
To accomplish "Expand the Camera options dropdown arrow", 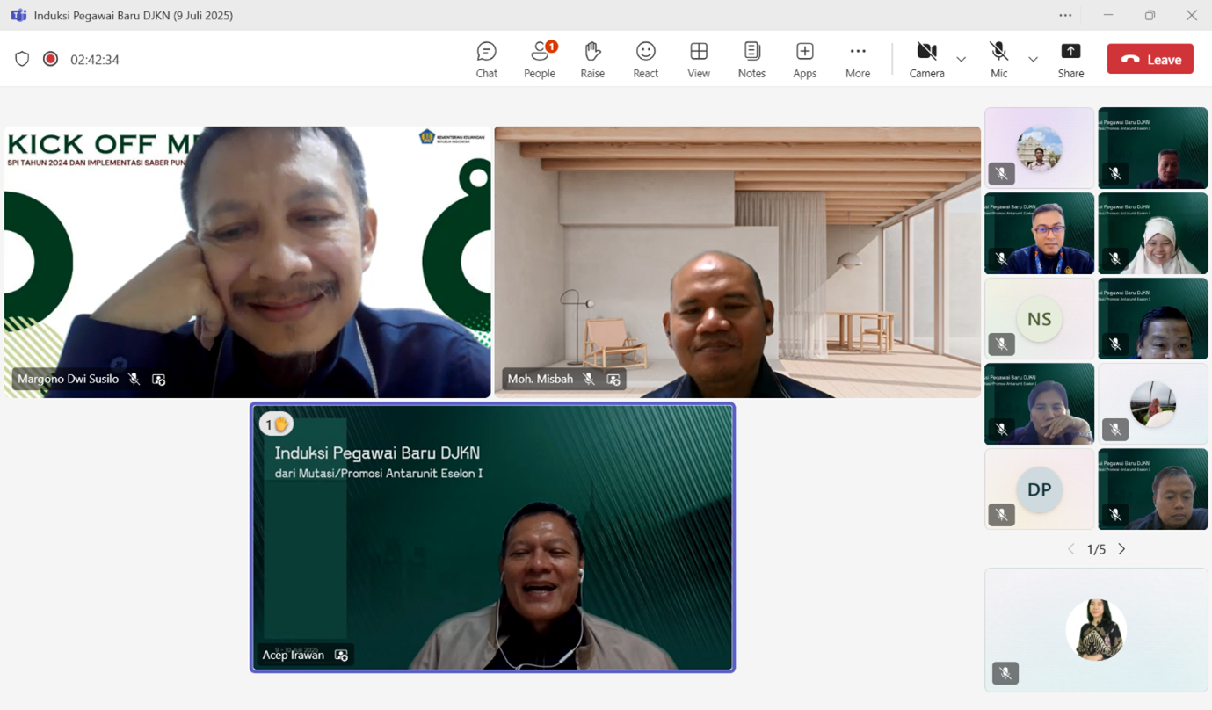I will [961, 60].
